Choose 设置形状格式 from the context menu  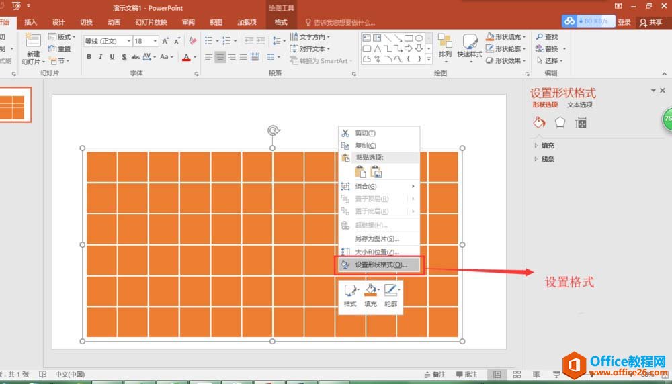coord(380,265)
